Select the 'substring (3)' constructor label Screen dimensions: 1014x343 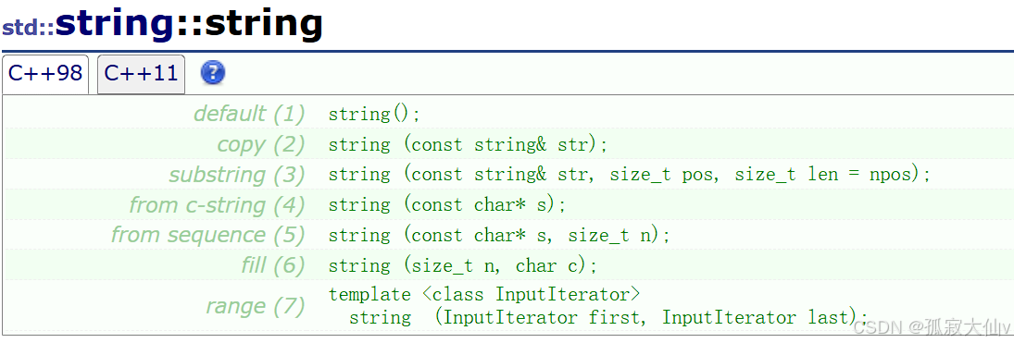[x=237, y=175]
